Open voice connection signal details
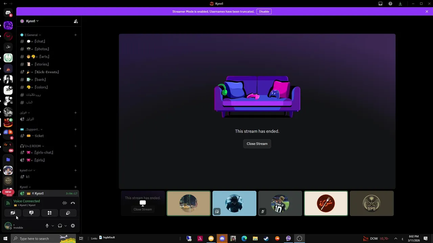The image size is (433, 243). [x=8, y=203]
